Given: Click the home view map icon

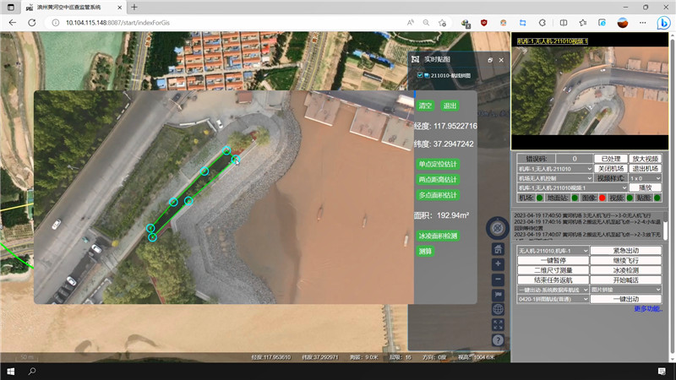Looking at the screenshot, I should (498, 248).
